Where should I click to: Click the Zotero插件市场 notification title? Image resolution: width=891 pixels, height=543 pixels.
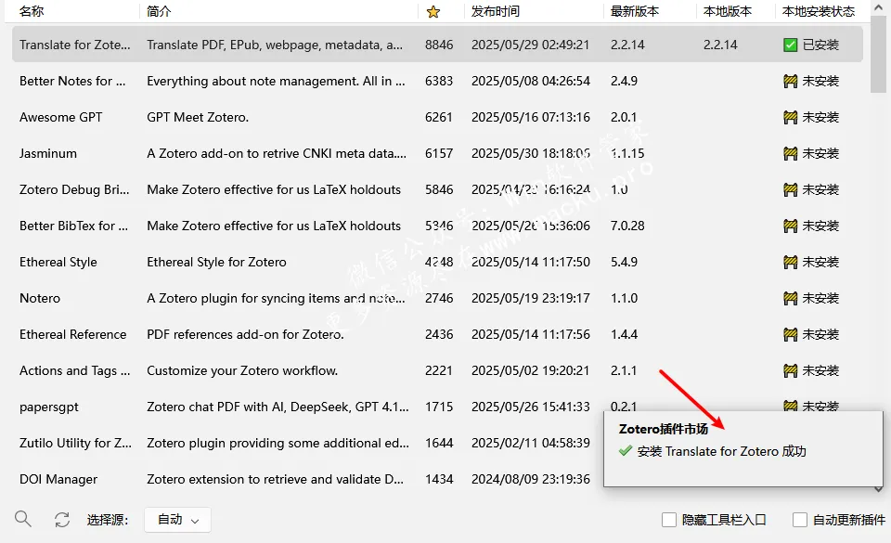[664, 429]
